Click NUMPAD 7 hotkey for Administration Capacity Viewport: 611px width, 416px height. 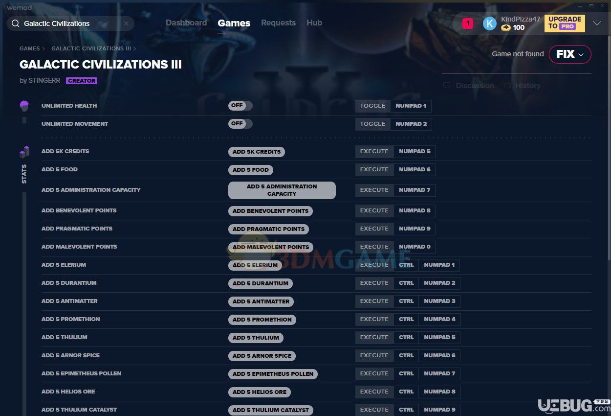415,190
